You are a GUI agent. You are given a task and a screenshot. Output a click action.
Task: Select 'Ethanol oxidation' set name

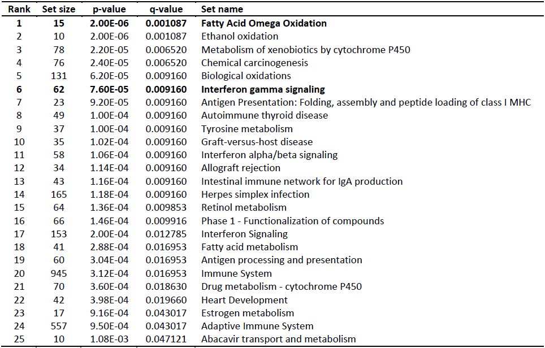click(x=240, y=36)
